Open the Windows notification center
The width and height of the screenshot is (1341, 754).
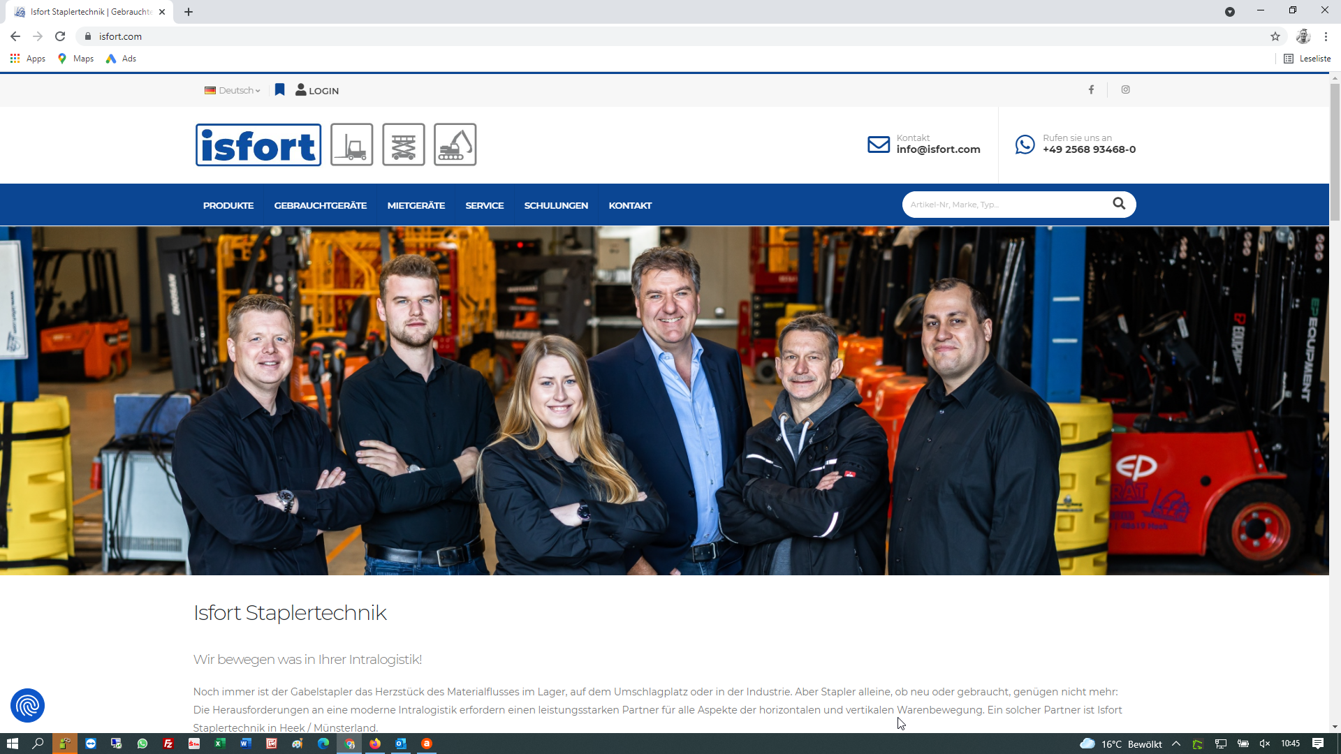[x=1318, y=744]
